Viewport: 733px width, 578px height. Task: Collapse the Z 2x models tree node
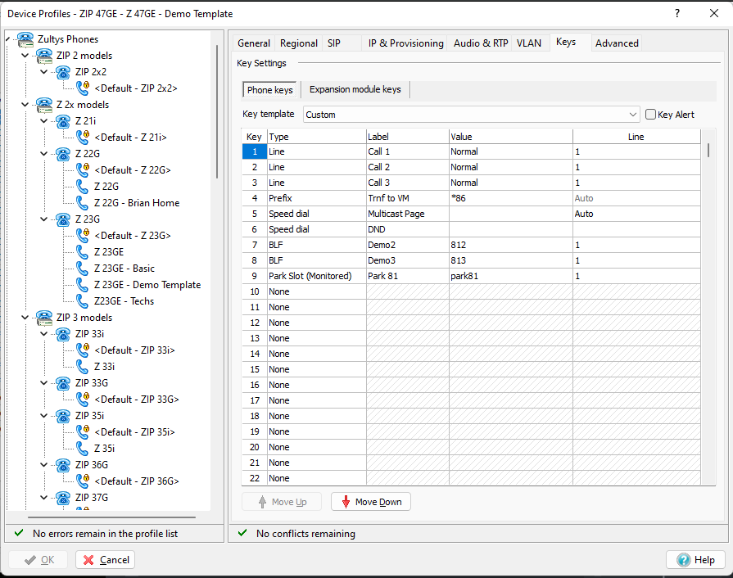click(25, 105)
